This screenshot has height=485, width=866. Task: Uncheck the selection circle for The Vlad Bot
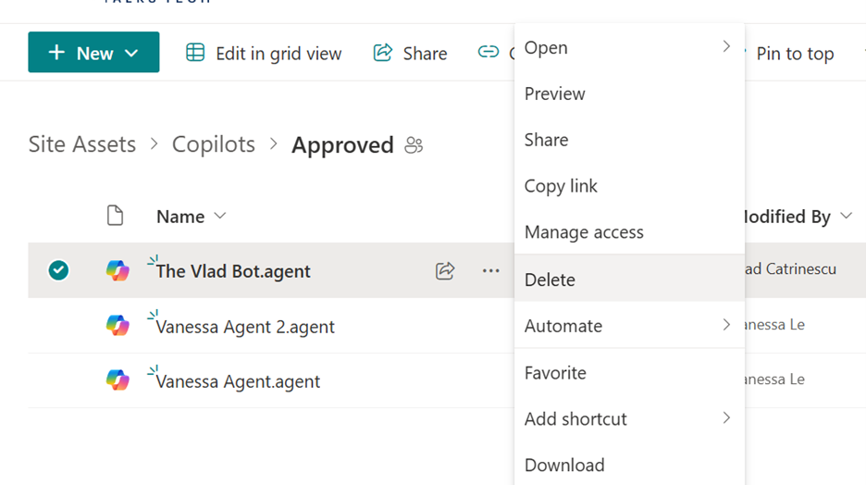58,270
